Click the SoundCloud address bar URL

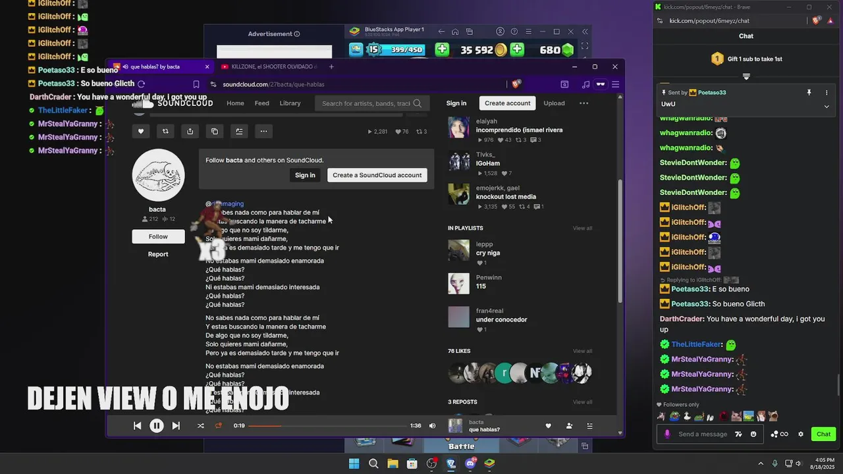(x=273, y=84)
